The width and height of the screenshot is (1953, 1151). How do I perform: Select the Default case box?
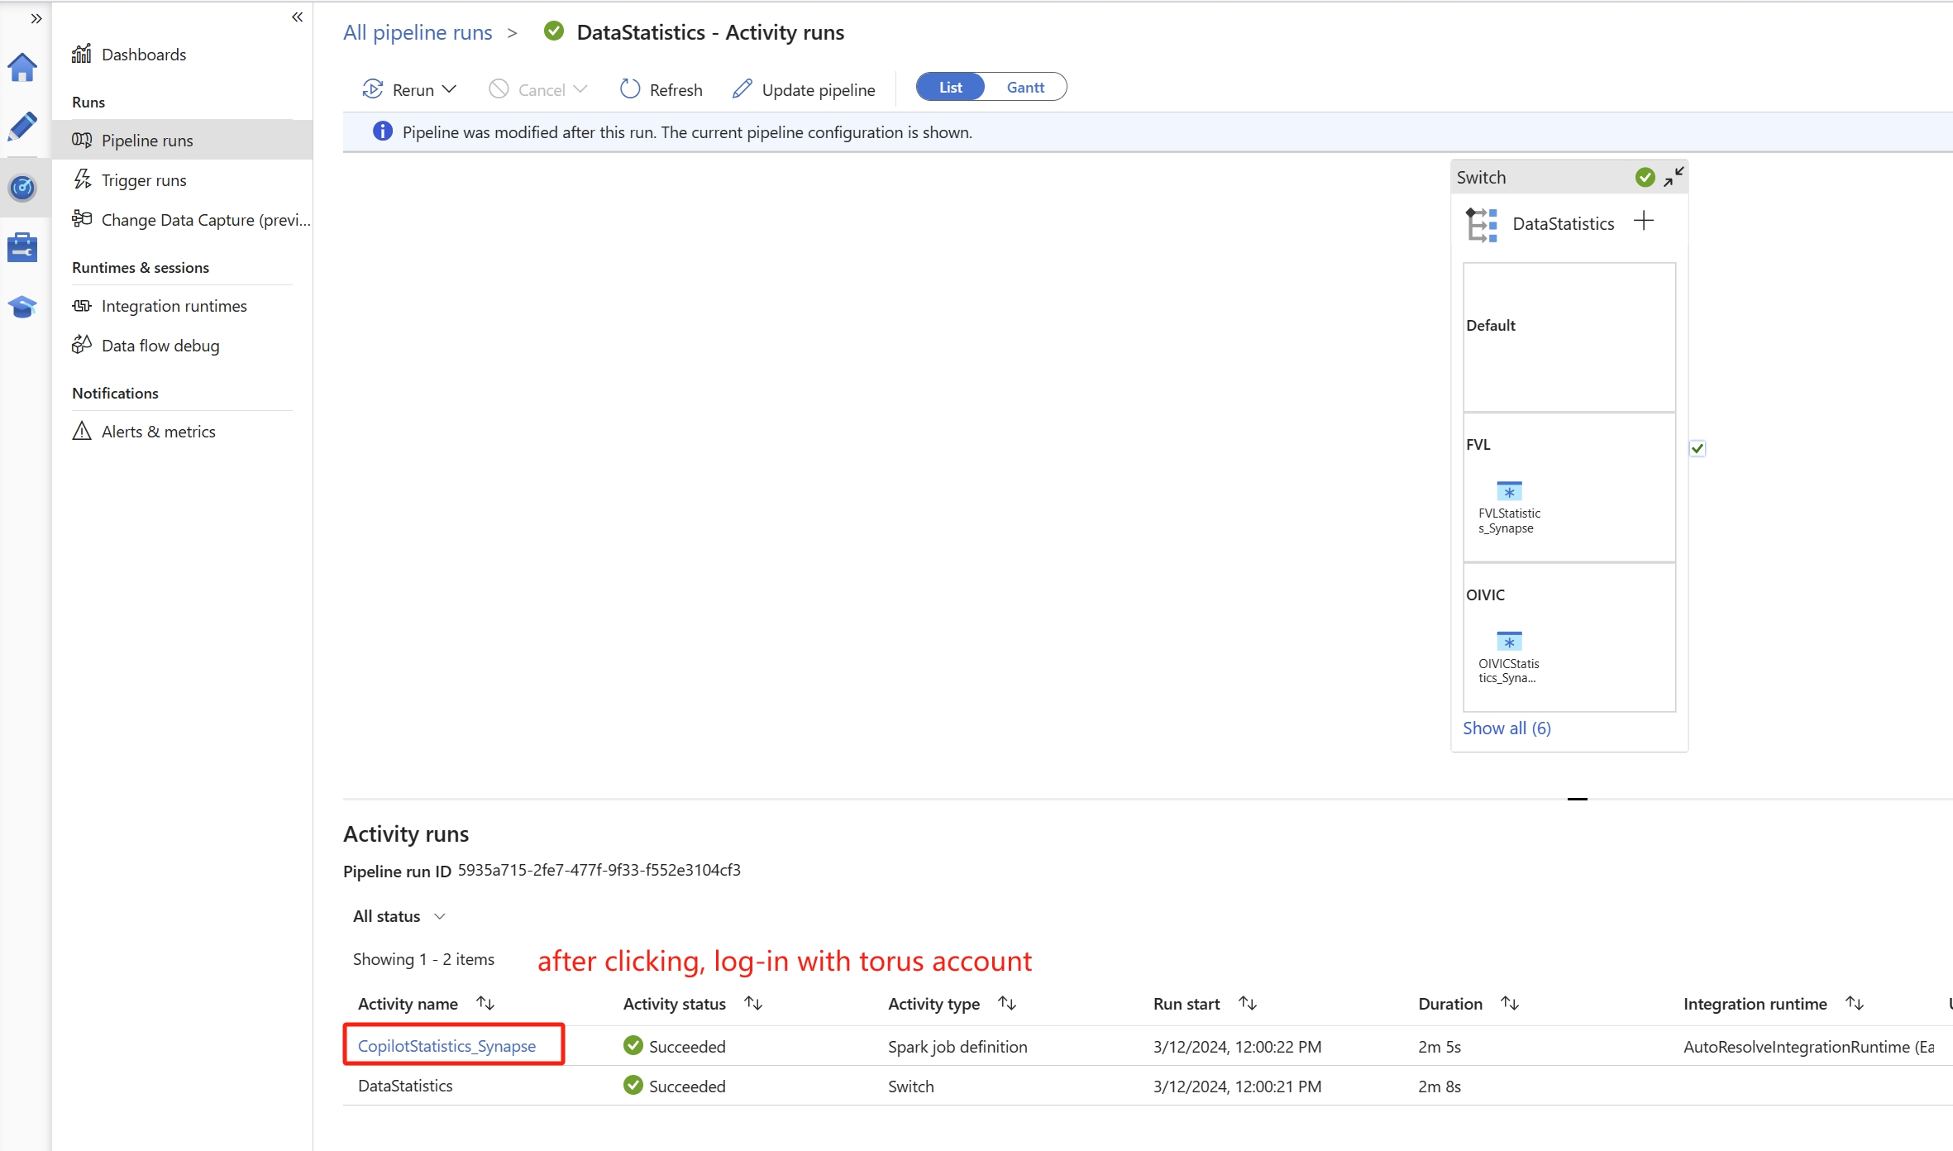[x=1569, y=337]
